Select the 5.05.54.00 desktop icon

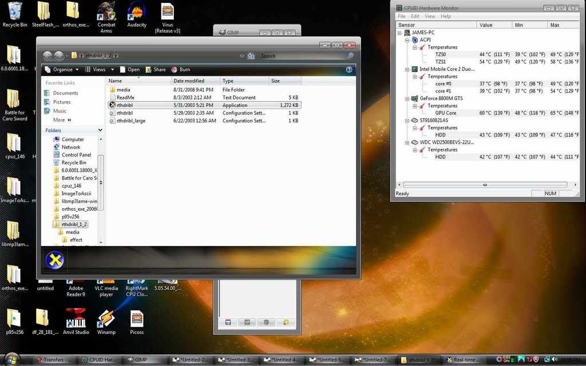tap(168, 286)
